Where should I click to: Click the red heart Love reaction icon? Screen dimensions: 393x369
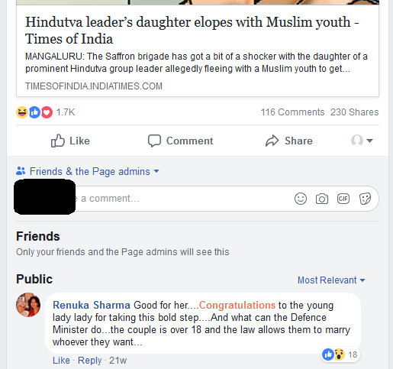(x=47, y=112)
